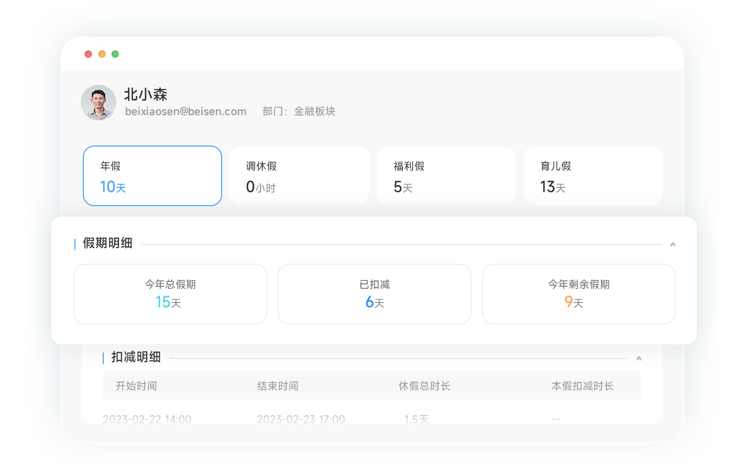
Task: Click the 今年总假期 15天 card
Action: [170, 294]
